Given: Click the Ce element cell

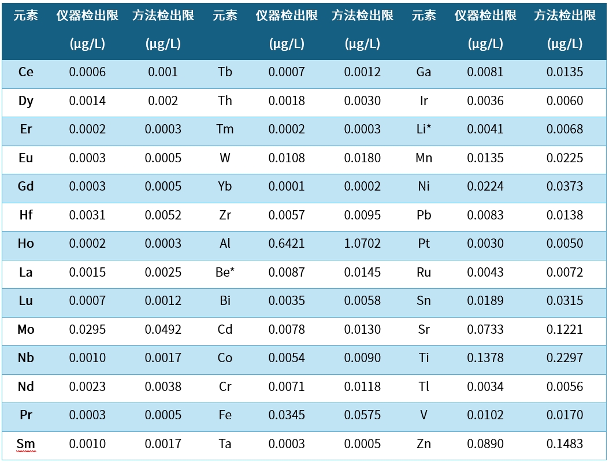Looking at the screenshot, I should click(26, 72).
